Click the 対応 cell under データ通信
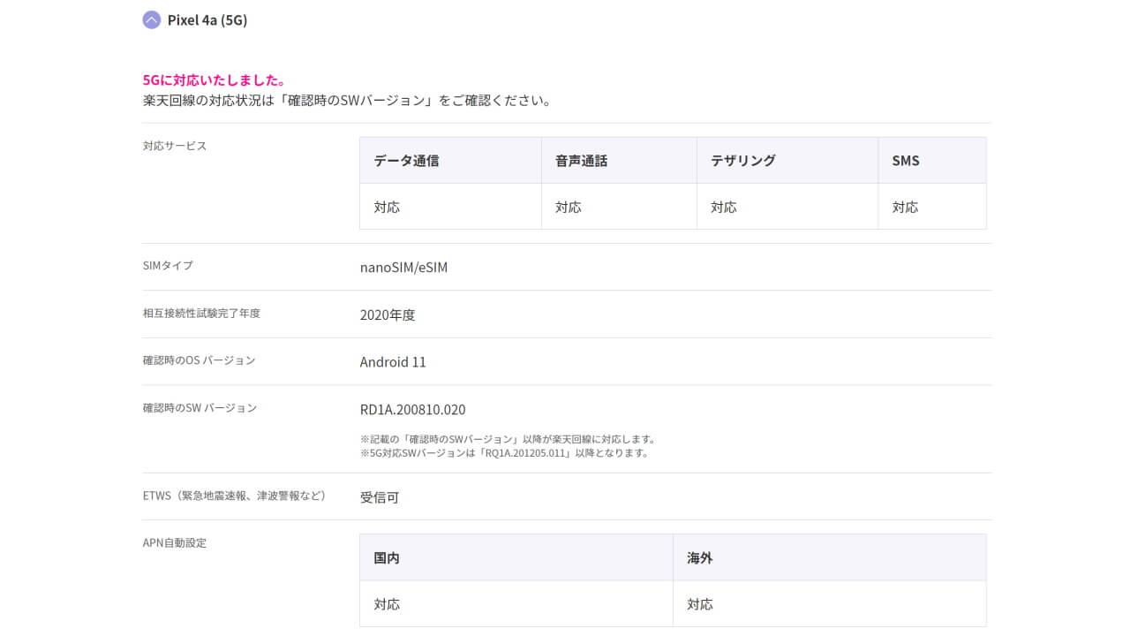Screen dimensions: 1130x636 click(x=387, y=208)
